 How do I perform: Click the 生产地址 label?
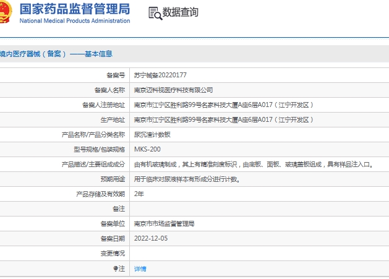(x=113, y=119)
